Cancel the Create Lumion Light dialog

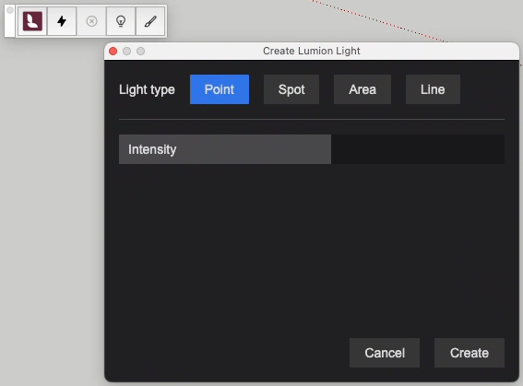(x=385, y=353)
